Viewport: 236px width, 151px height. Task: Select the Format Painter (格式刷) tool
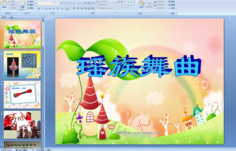[12, 8]
